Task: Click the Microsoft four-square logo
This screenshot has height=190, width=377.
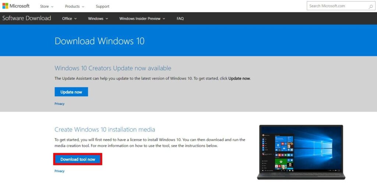Action: 5,6
